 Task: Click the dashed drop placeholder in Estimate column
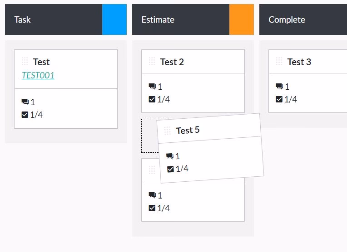pyautogui.click(x=149, y=136)
